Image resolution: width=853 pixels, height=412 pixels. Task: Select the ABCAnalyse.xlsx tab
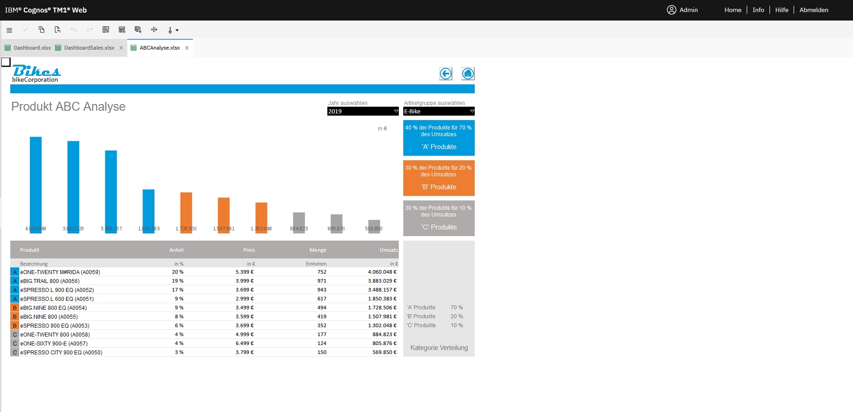(159, 48)
